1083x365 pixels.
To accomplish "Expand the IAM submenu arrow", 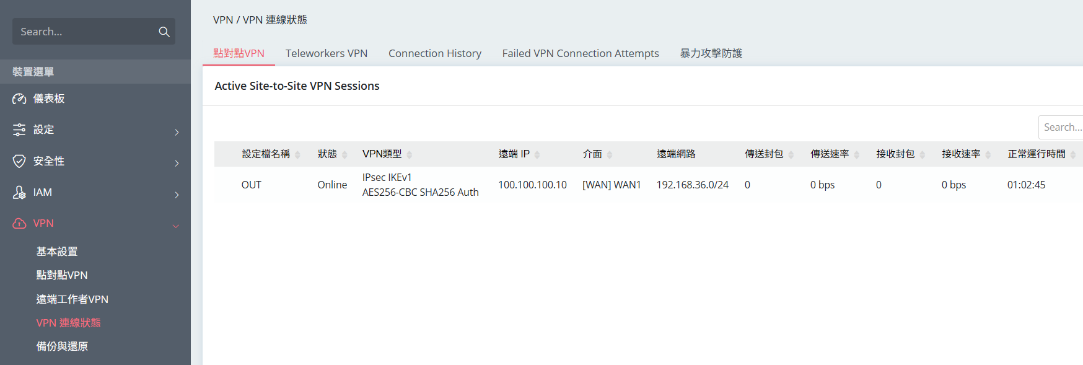I will click(x=177, y=195).
